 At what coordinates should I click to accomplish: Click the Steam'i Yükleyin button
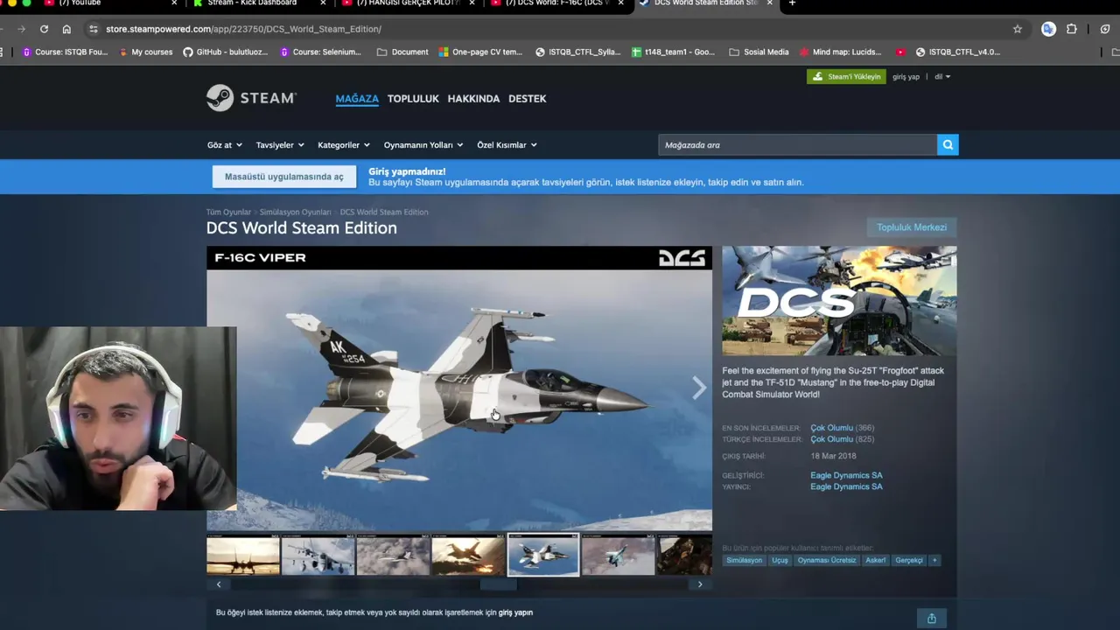pos(846,77)
